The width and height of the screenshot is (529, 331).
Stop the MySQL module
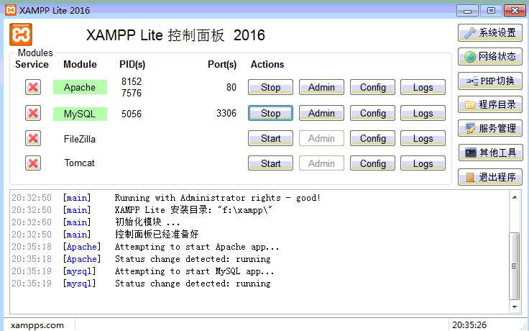pyautogui.click(x=270, y=113)
